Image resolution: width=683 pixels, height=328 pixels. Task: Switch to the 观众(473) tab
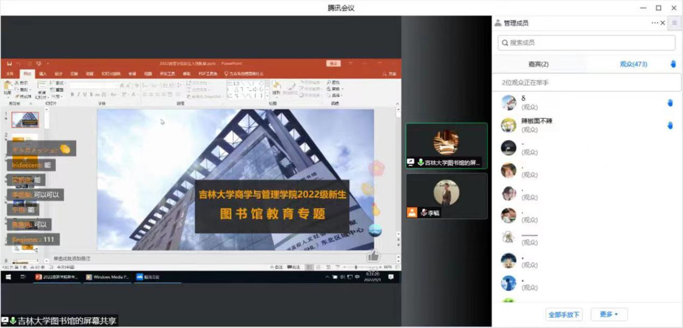tap(633, 64)
